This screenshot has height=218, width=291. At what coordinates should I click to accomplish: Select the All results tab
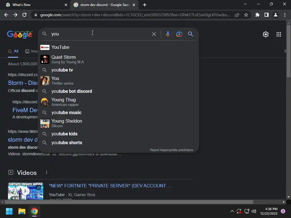[13, 51]
